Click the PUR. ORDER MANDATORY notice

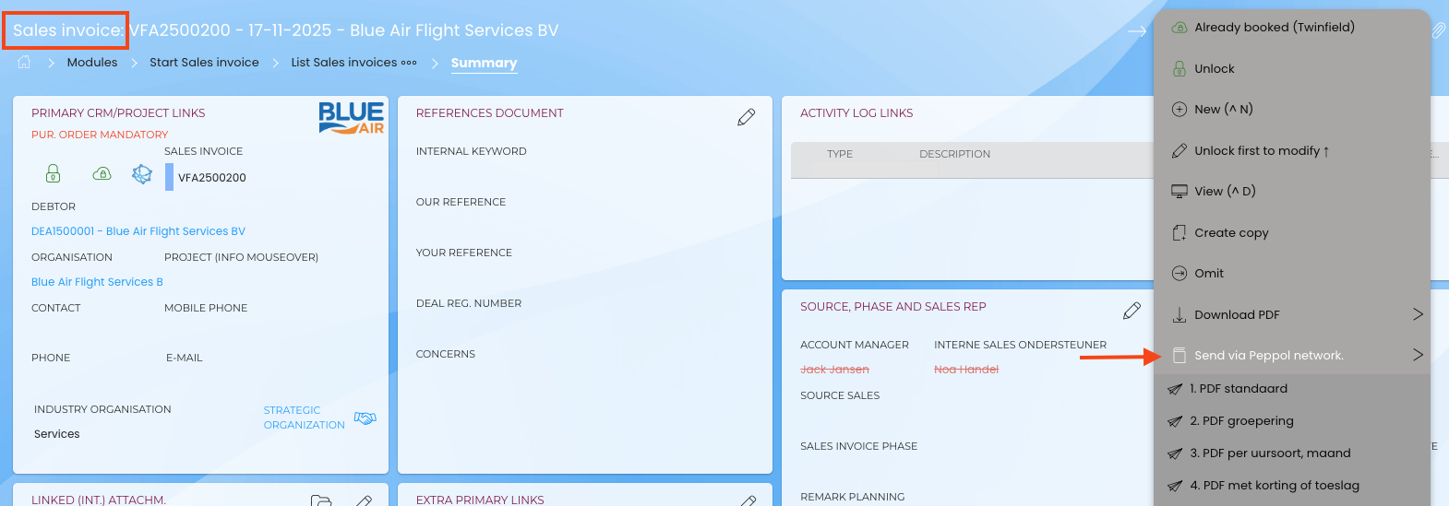100,135
